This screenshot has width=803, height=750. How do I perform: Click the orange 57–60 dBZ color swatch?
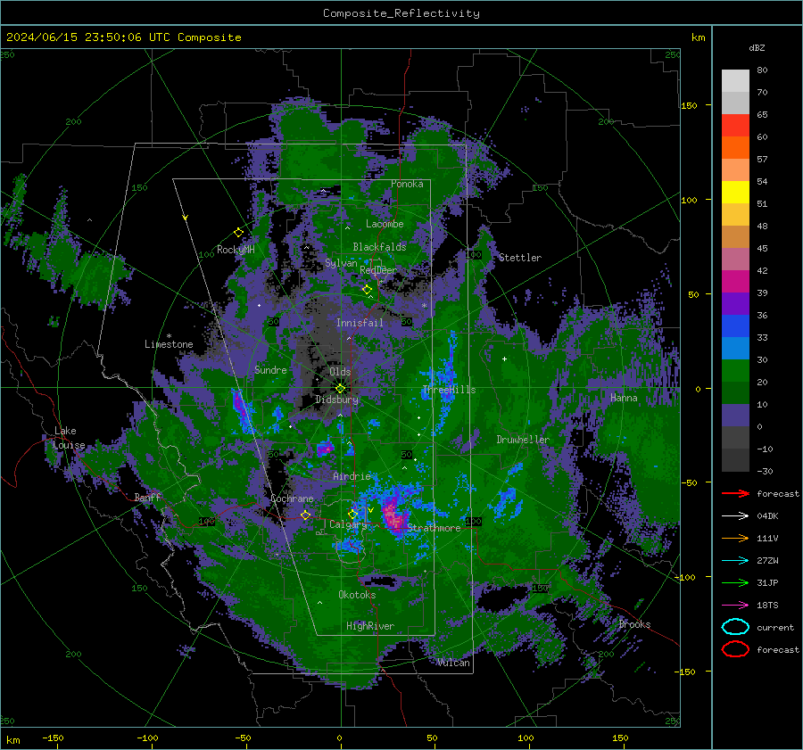pyautogui.click(x=735, y=148)
